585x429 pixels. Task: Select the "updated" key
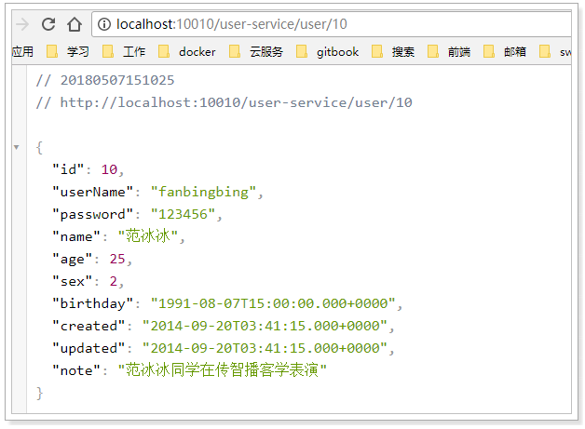[88, 348]
